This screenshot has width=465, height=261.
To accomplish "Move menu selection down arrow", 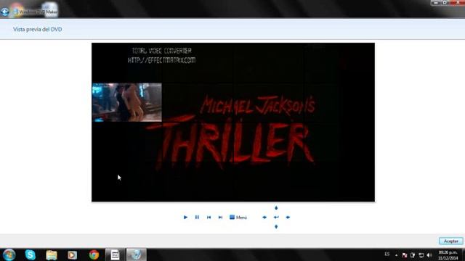I will click(x=276, y=227).
